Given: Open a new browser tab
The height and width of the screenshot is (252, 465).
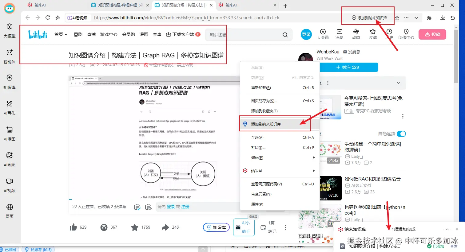Looking at the screenshot, I should pos(285,6).
